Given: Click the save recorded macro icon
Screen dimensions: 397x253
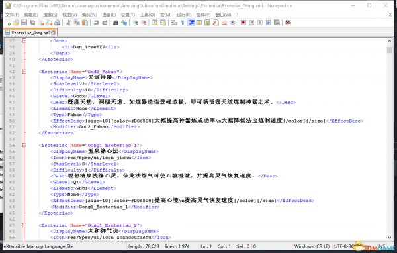Looking at the screenshot, I should tap(277, 23).
